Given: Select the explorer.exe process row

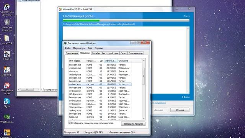Looking at the screenshot, I should click(100, 68).
